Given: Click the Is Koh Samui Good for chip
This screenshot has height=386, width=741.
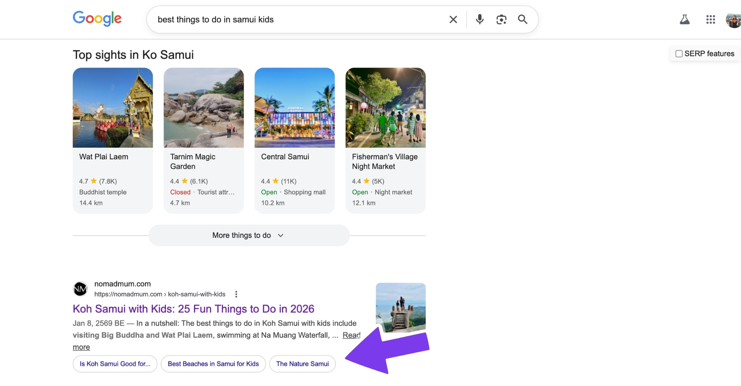Looking at the screenshot, I should [x=115, y=364].
